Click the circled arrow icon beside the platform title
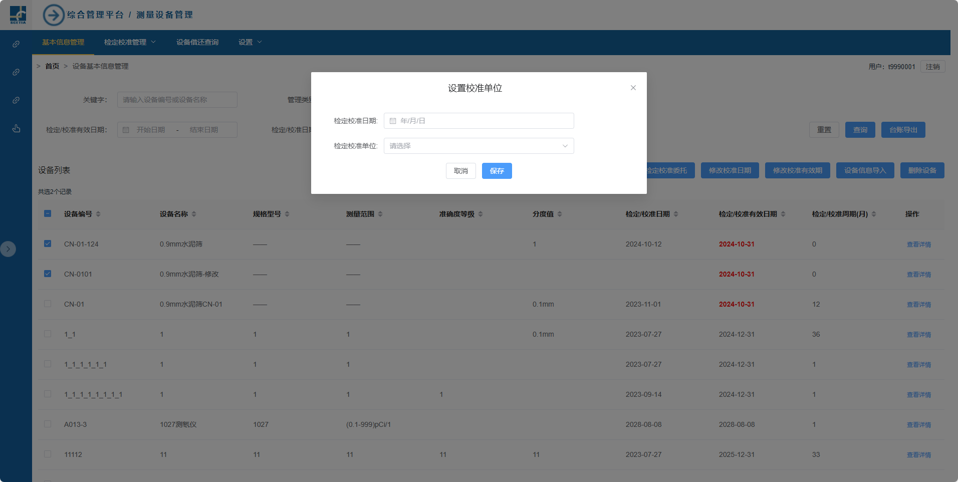The width and height of the screenshot is (958, 482). [x=54, y=15]
